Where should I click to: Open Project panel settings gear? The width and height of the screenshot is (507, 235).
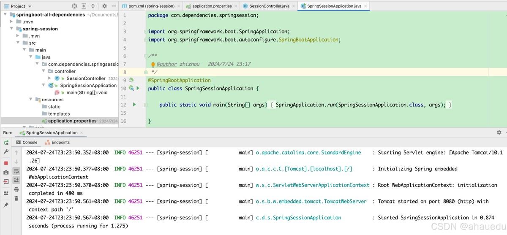[105, 6]
